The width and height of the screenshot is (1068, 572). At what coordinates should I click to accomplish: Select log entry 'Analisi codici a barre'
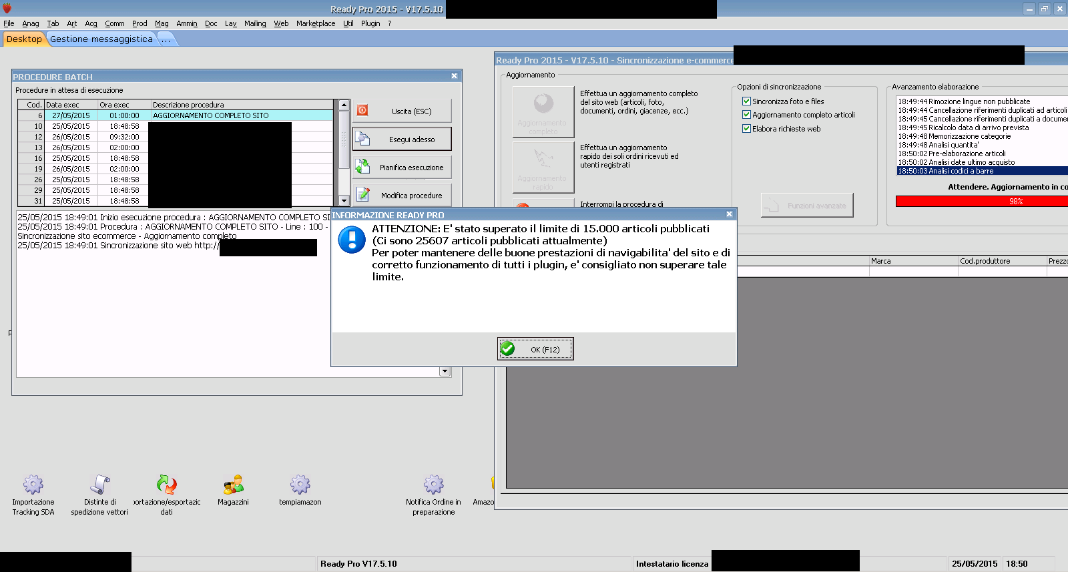pos(982,171)
